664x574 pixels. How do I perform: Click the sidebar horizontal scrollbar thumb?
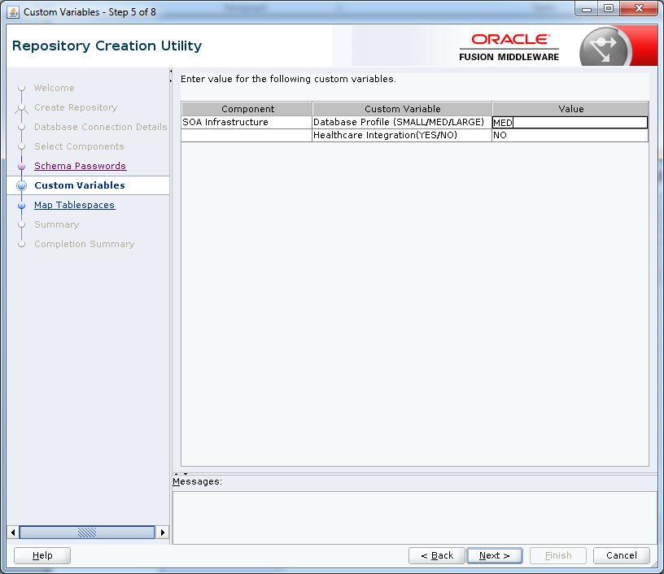[87, 532]
